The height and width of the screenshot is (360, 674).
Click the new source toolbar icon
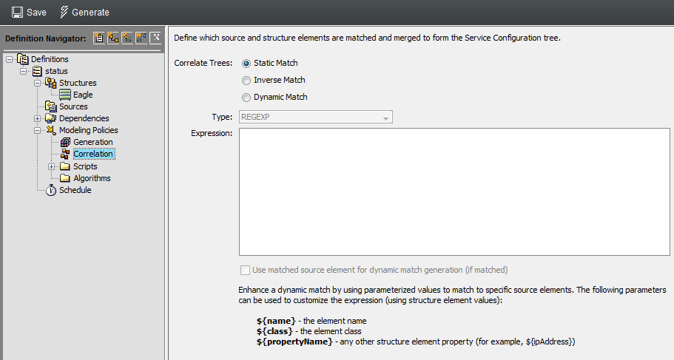click(127, 38)
